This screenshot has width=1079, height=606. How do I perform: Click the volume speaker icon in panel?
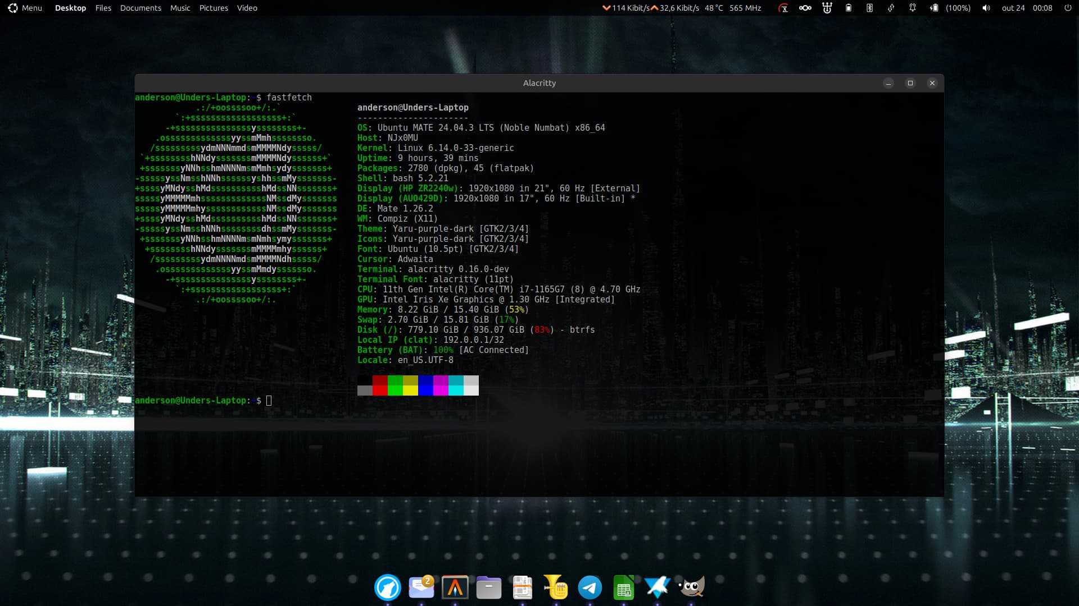pos(986,8)
